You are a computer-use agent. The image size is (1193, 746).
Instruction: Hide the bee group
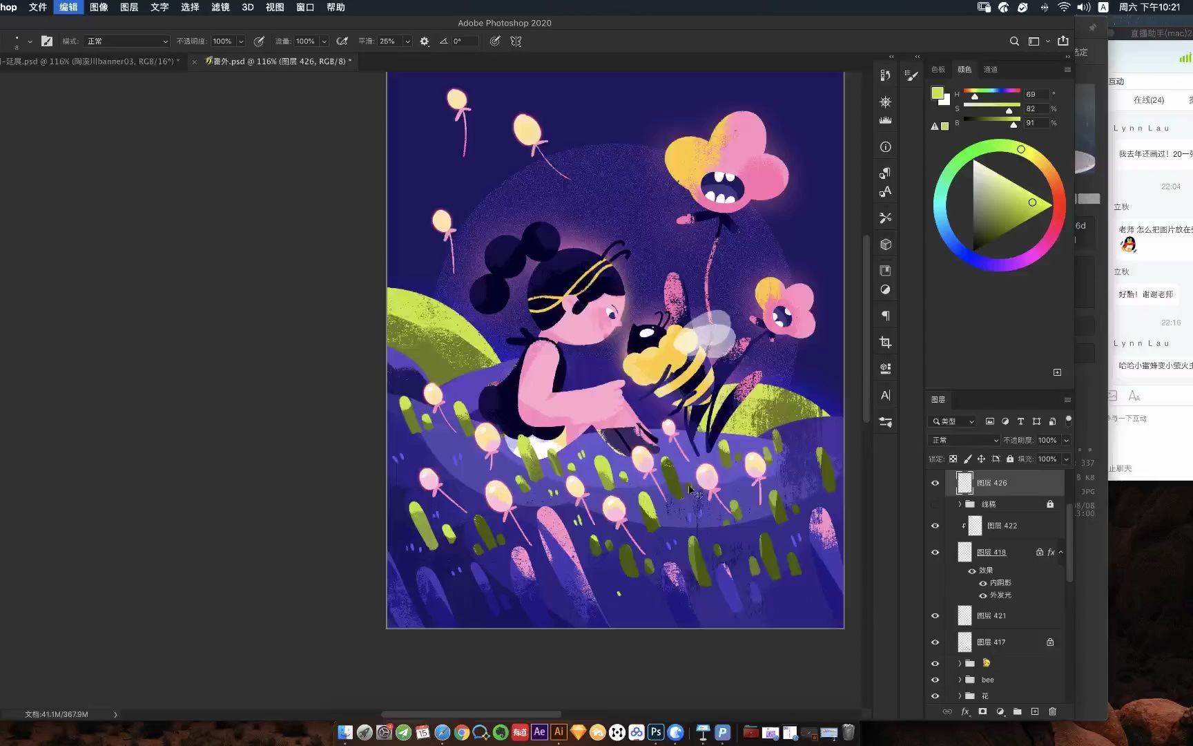point(935,680)
